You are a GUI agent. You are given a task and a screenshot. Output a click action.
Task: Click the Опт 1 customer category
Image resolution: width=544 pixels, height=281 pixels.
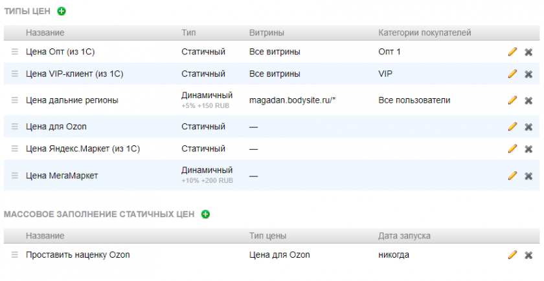pos(389,52)
